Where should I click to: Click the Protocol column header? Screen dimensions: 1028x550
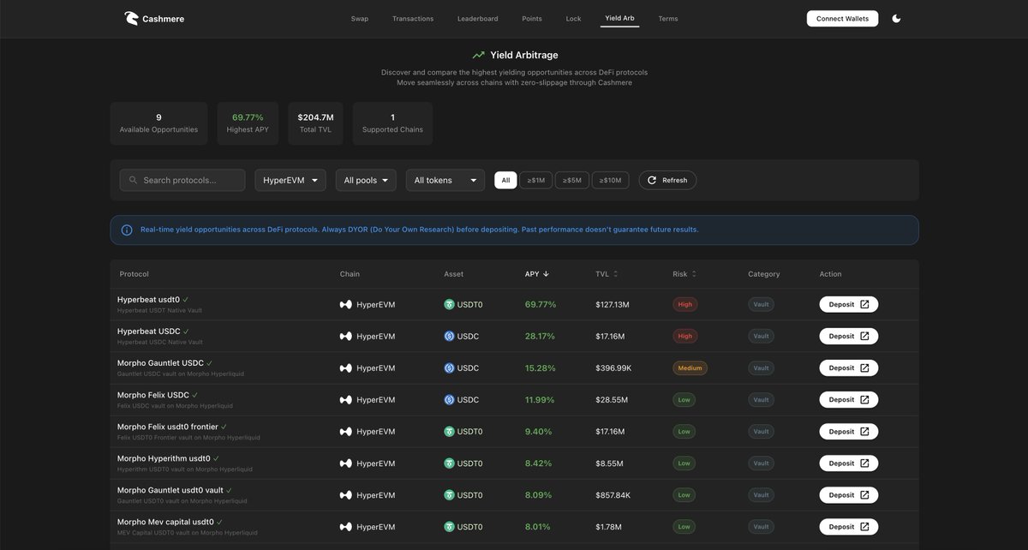(134, 274)
